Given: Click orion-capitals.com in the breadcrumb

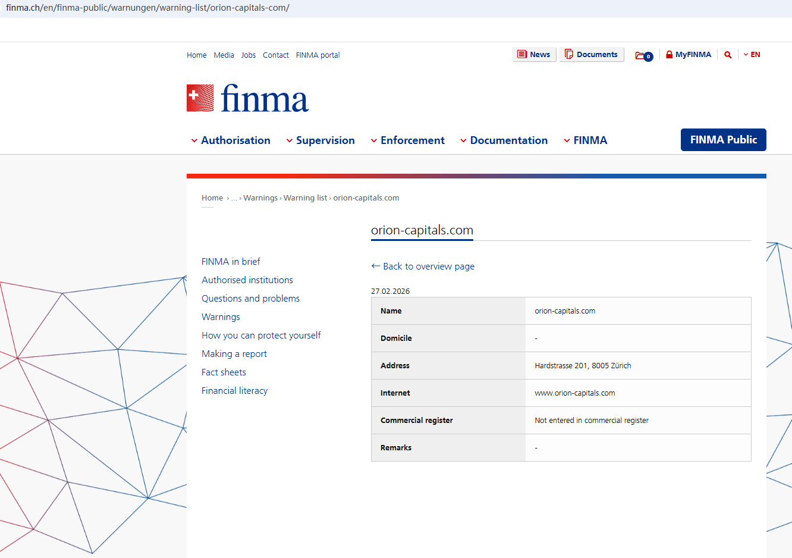Looking at the screenshot, I should (x=366, y=198).
